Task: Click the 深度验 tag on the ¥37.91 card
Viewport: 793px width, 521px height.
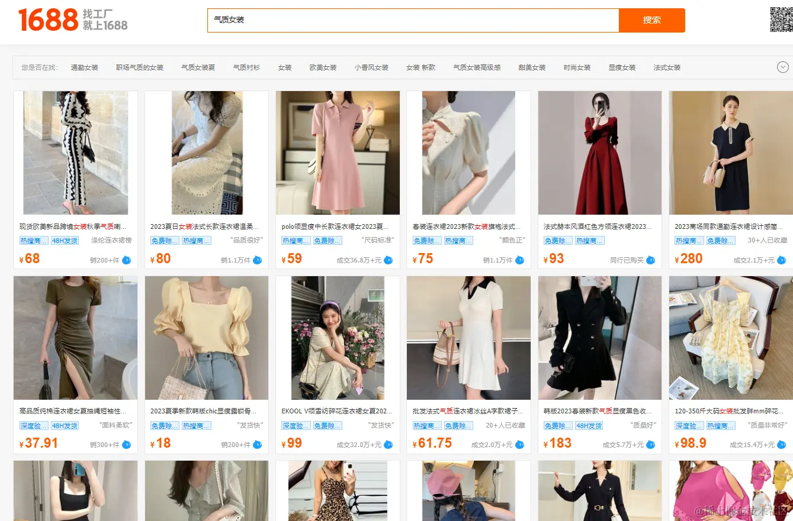Action: click(34, 426)
